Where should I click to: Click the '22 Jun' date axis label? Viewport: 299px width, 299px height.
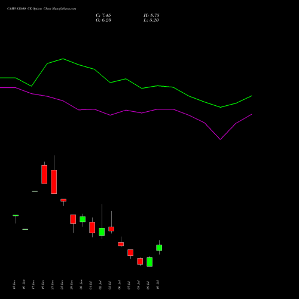tap(53, 285)
